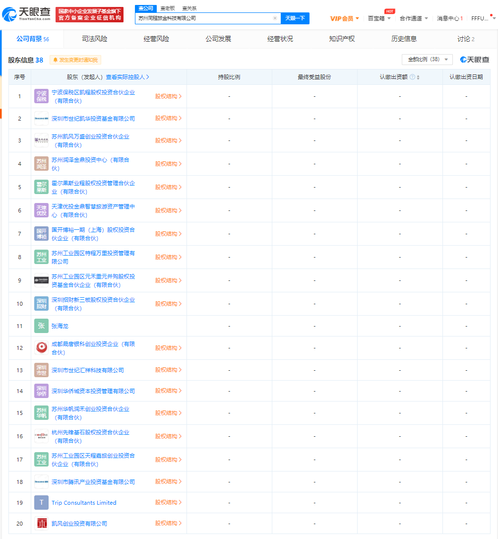The width and height of the screenshot is (498, 539).
Task: Open 股权结构 for 深圳市腾讯产业投资基金有限公司
Action: tap(168, 481)
